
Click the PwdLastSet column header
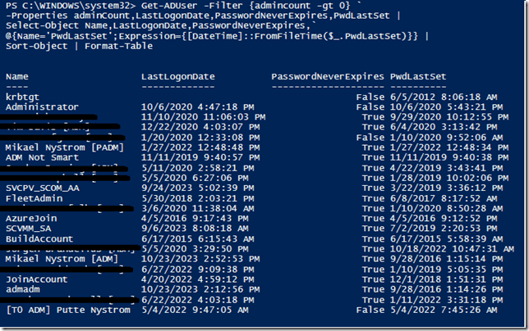[x=419, y=76]
